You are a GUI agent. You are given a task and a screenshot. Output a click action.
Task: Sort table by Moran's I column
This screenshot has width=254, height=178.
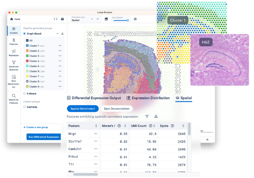[125, 126]
